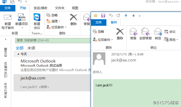Image resolution: width=181 pixels, height=107 pixels.
Task: Click the Meeting (会议) response icon
Action: (170, 32)
